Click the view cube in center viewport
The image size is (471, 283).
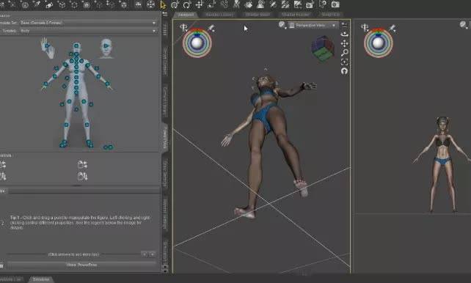[323, 49]
